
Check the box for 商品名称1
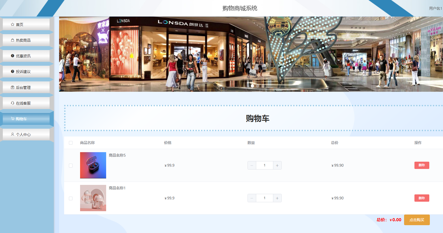coord(71,198)
